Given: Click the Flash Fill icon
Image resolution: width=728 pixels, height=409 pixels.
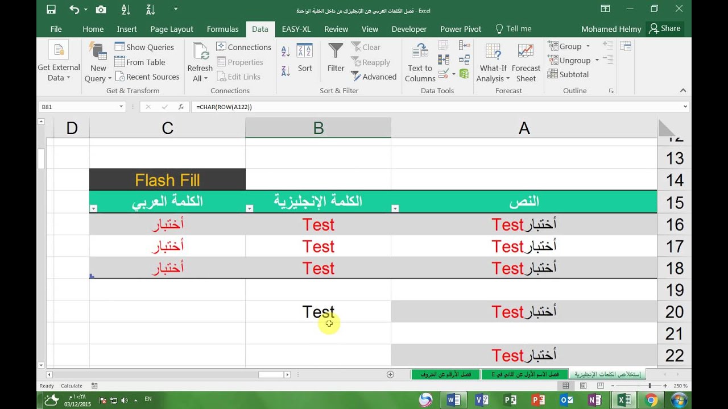Looking at the screenshot, I should [x=444, y=45].
